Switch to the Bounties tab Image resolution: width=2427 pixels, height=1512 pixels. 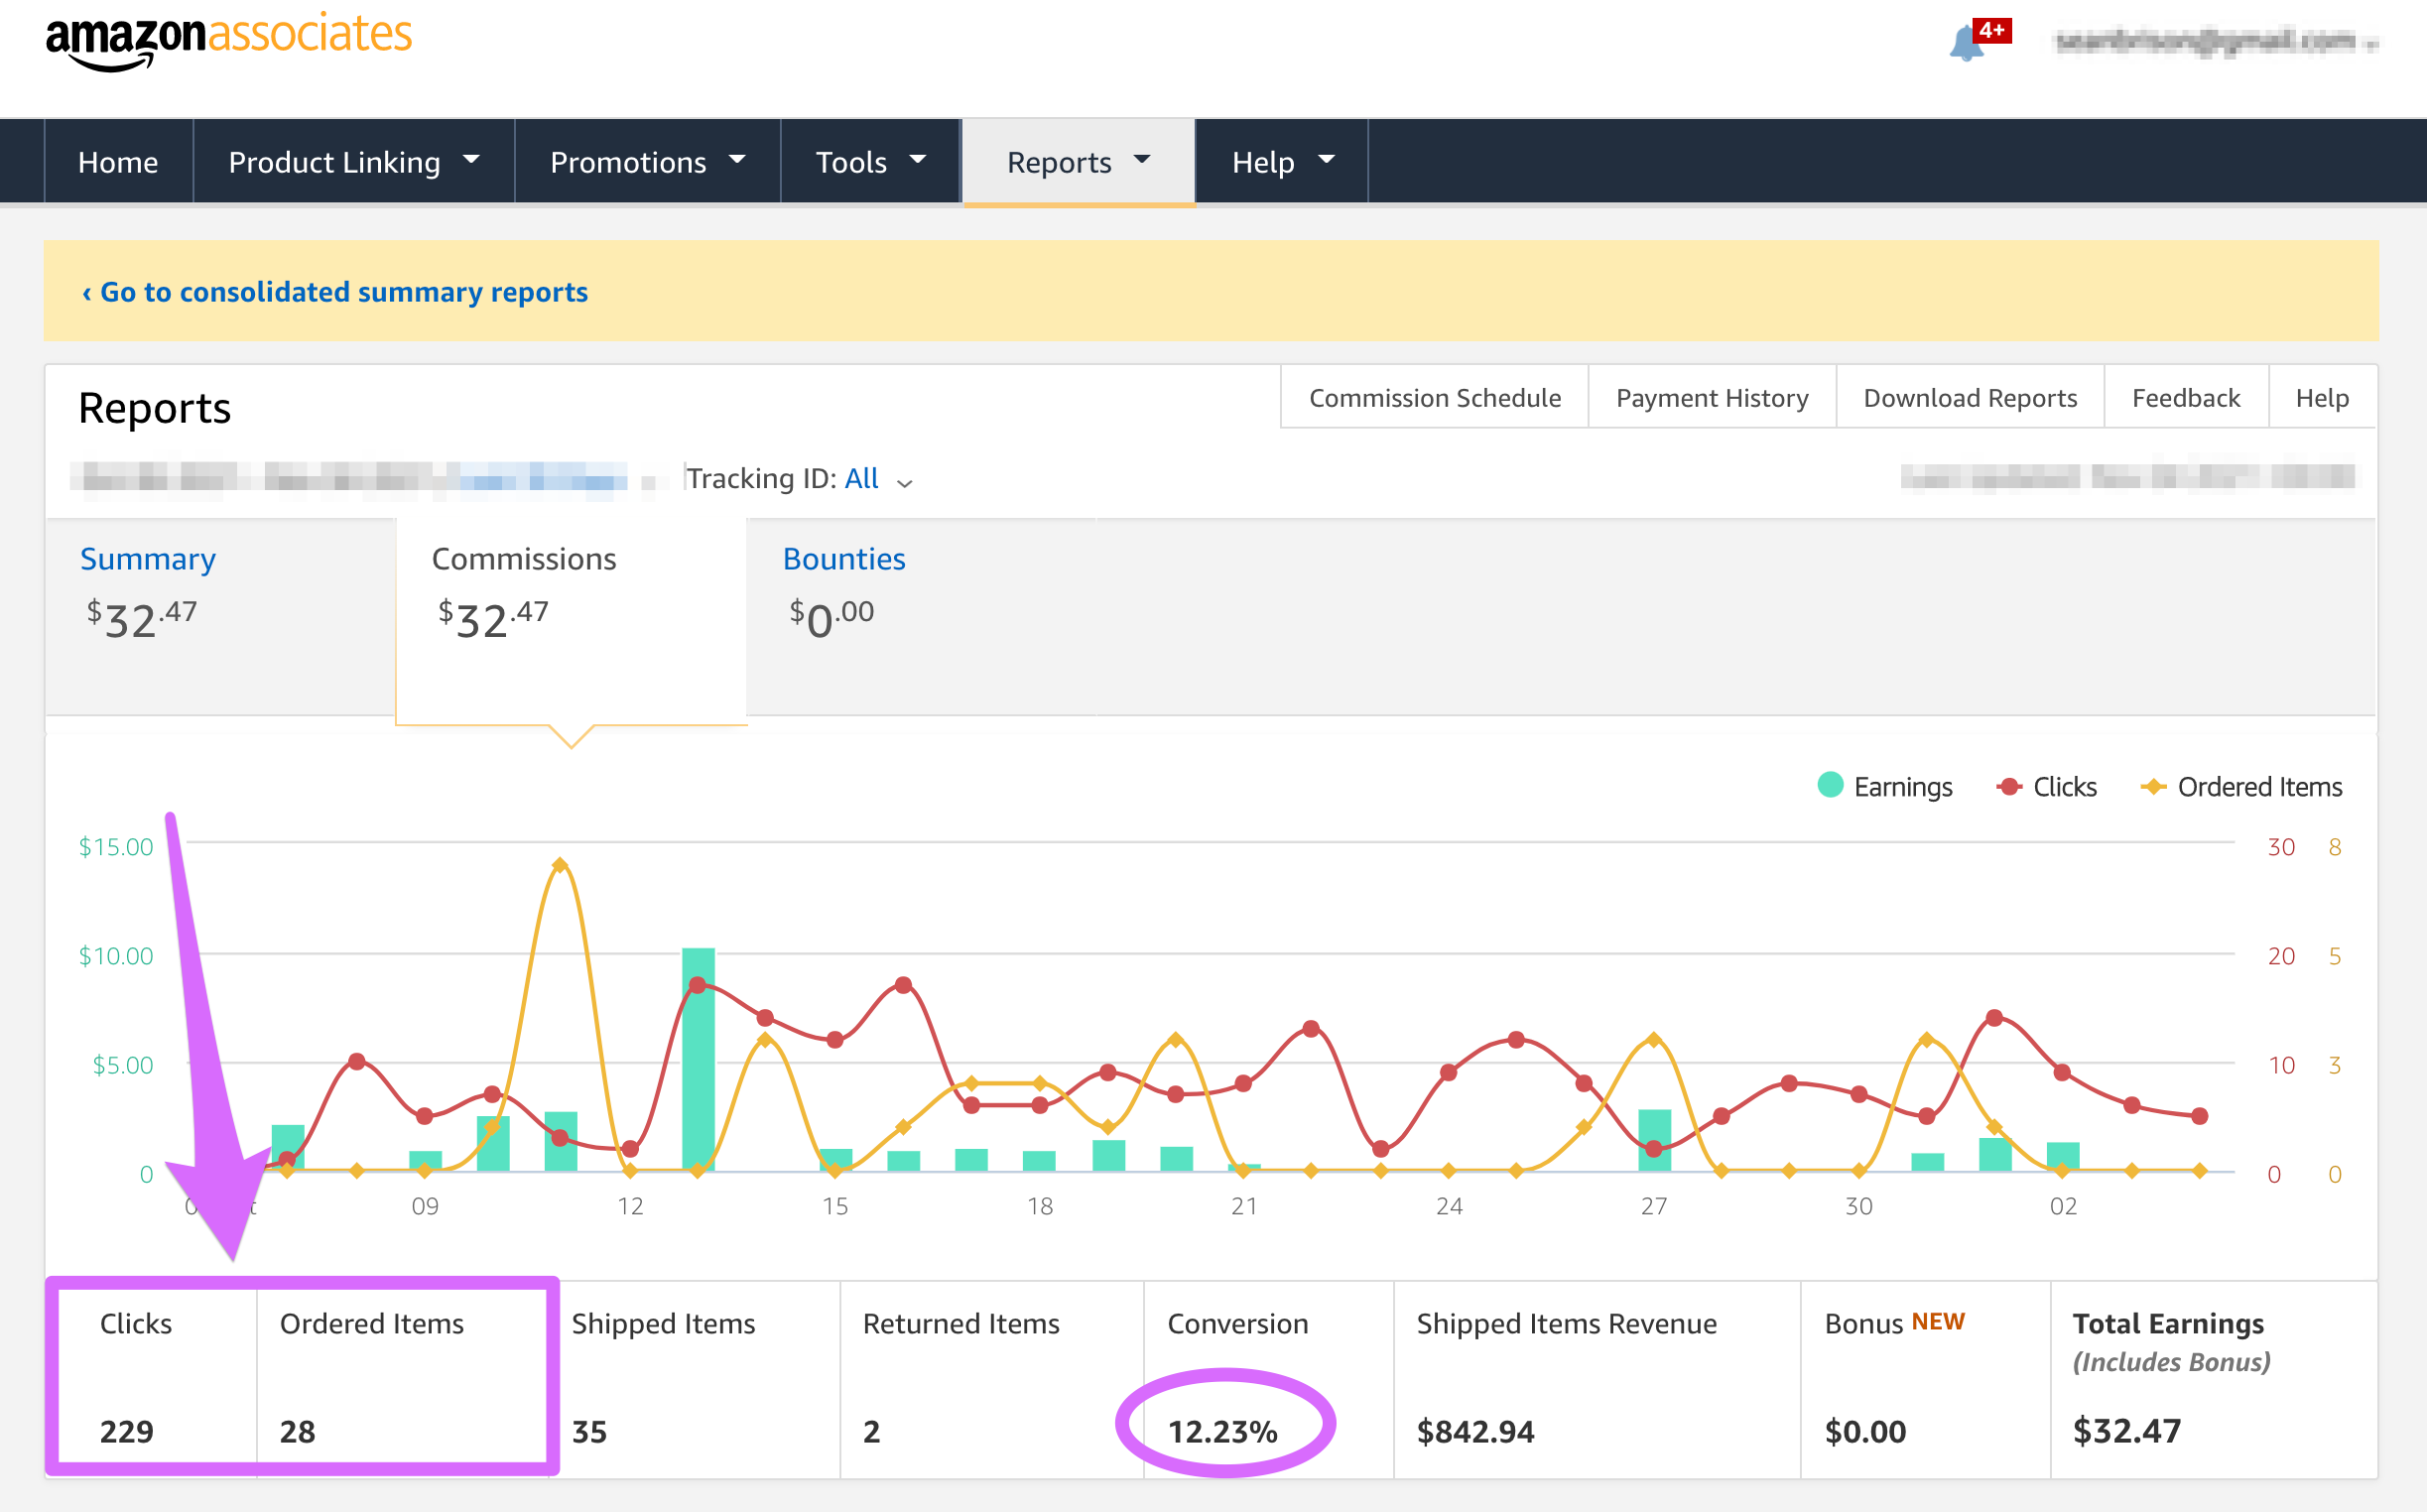tap(844, 559)
